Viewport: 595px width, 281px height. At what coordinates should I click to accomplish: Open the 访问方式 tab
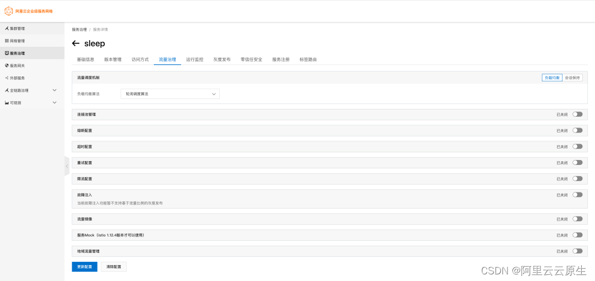pos(140,59)
